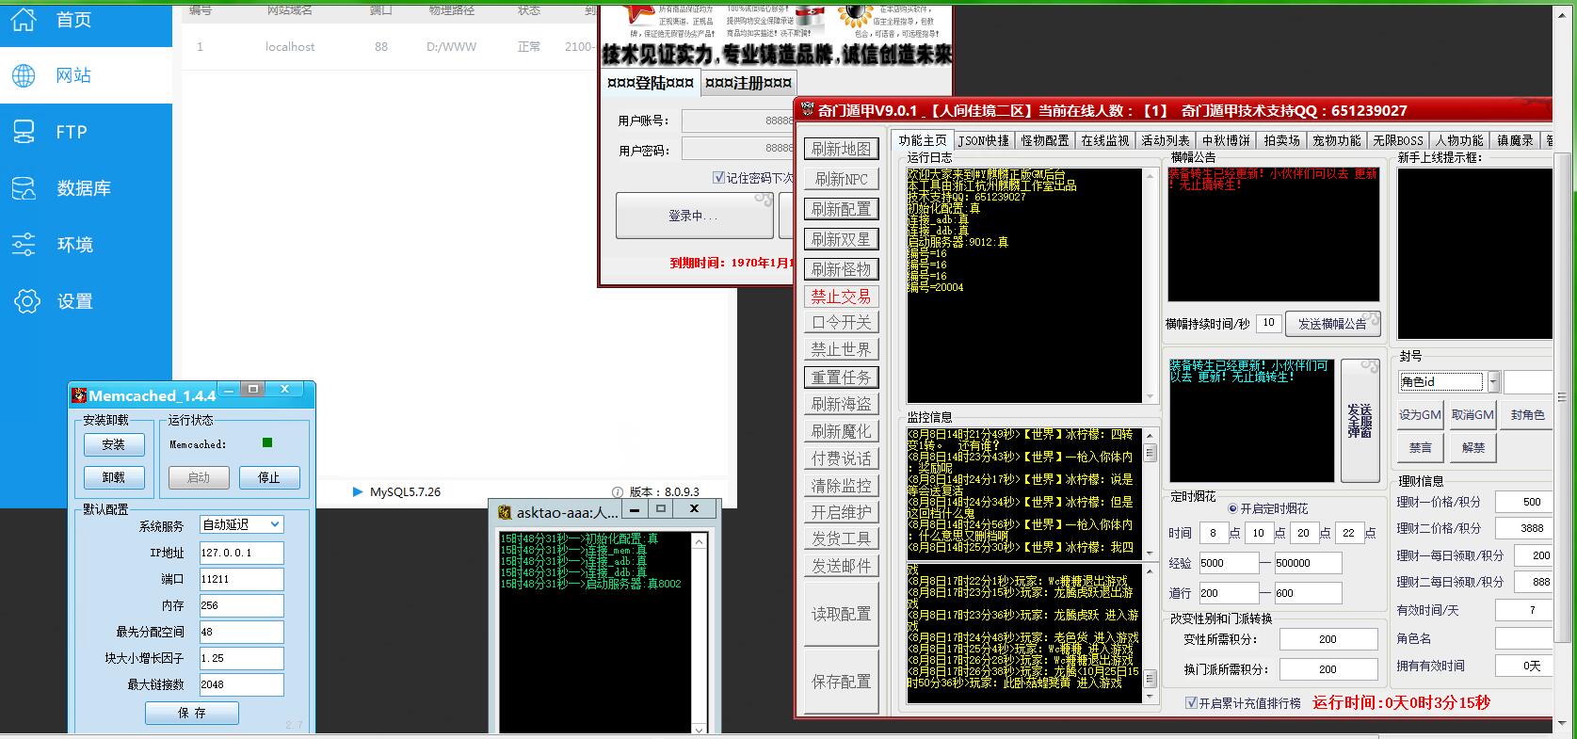Click the MySQL5.7.26 play arrow icon
This screenshot has height=739, width=1577.
[357, 491]
